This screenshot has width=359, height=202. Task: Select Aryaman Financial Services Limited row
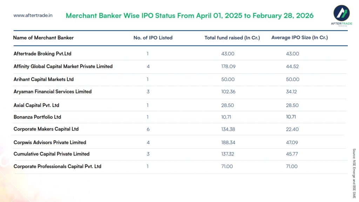(53, 92)
